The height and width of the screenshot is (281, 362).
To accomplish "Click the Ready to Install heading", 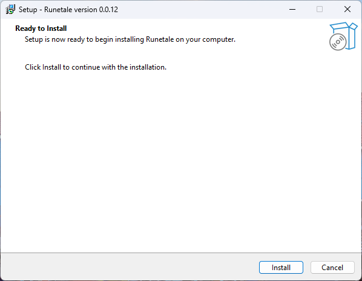I will pos(41,28).
